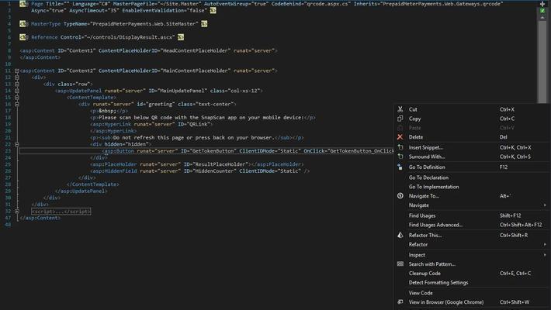Choose Find Usages

click(x=473, y=215)
